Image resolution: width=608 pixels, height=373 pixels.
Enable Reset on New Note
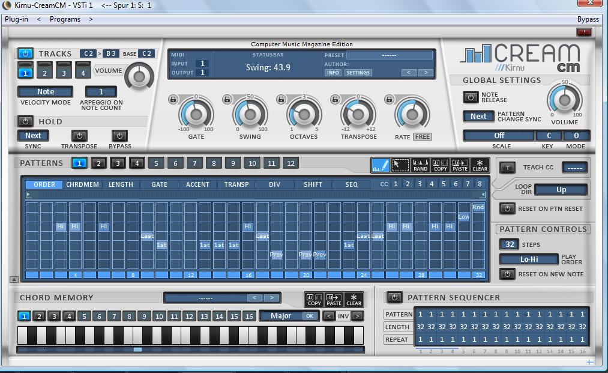pyautogui.click(x=507, y=274)
